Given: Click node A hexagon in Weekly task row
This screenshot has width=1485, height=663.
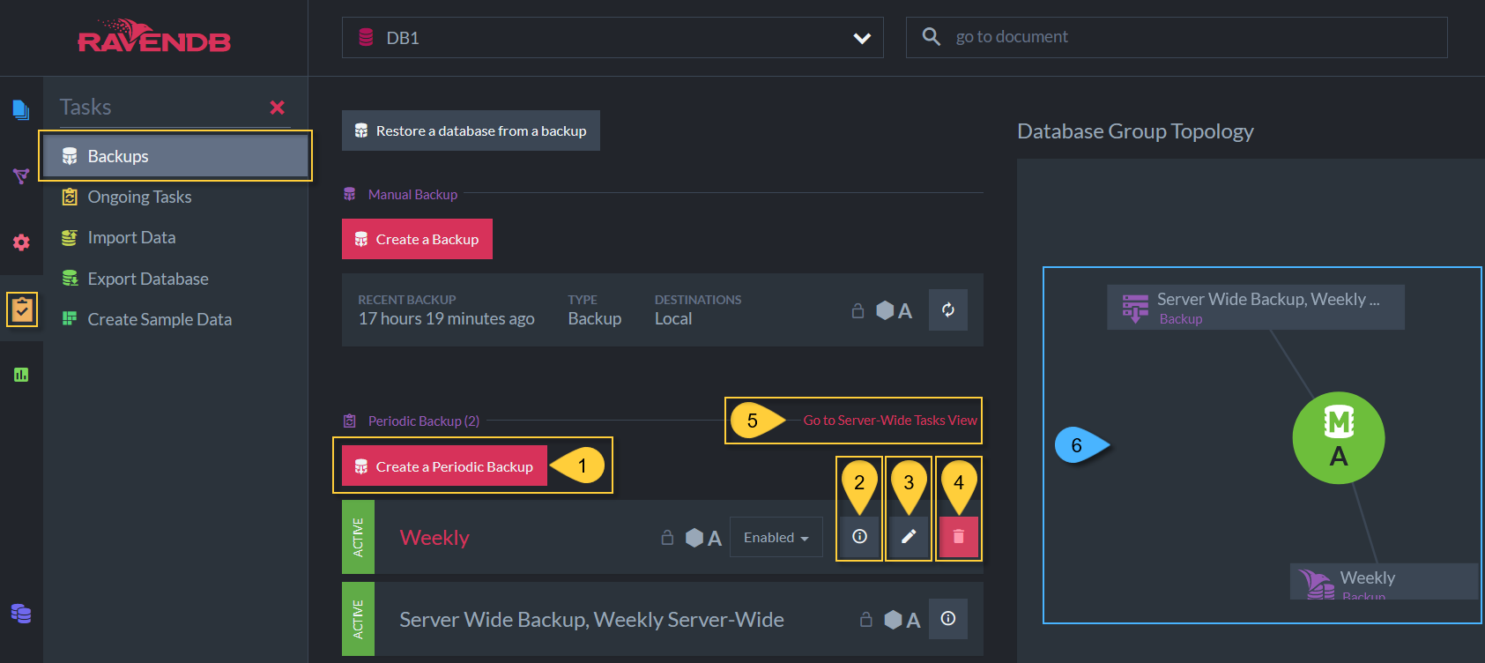Looking at the screenshot, I should (x=703, y=538).
